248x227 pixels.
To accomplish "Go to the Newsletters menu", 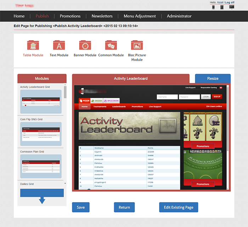I will click(102, 16).
